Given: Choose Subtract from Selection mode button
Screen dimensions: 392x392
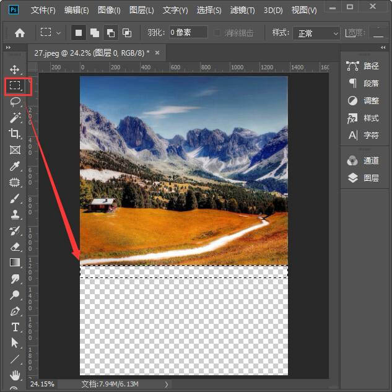Looking at the screenshot, I should tap(110, 33).
